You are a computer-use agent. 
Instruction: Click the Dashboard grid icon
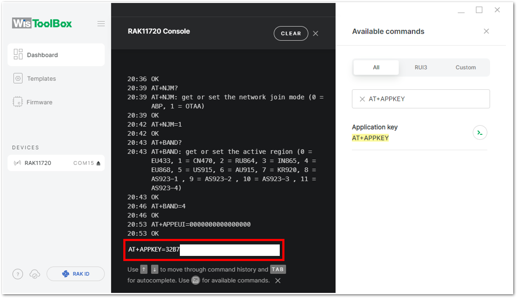coord(18,54)
